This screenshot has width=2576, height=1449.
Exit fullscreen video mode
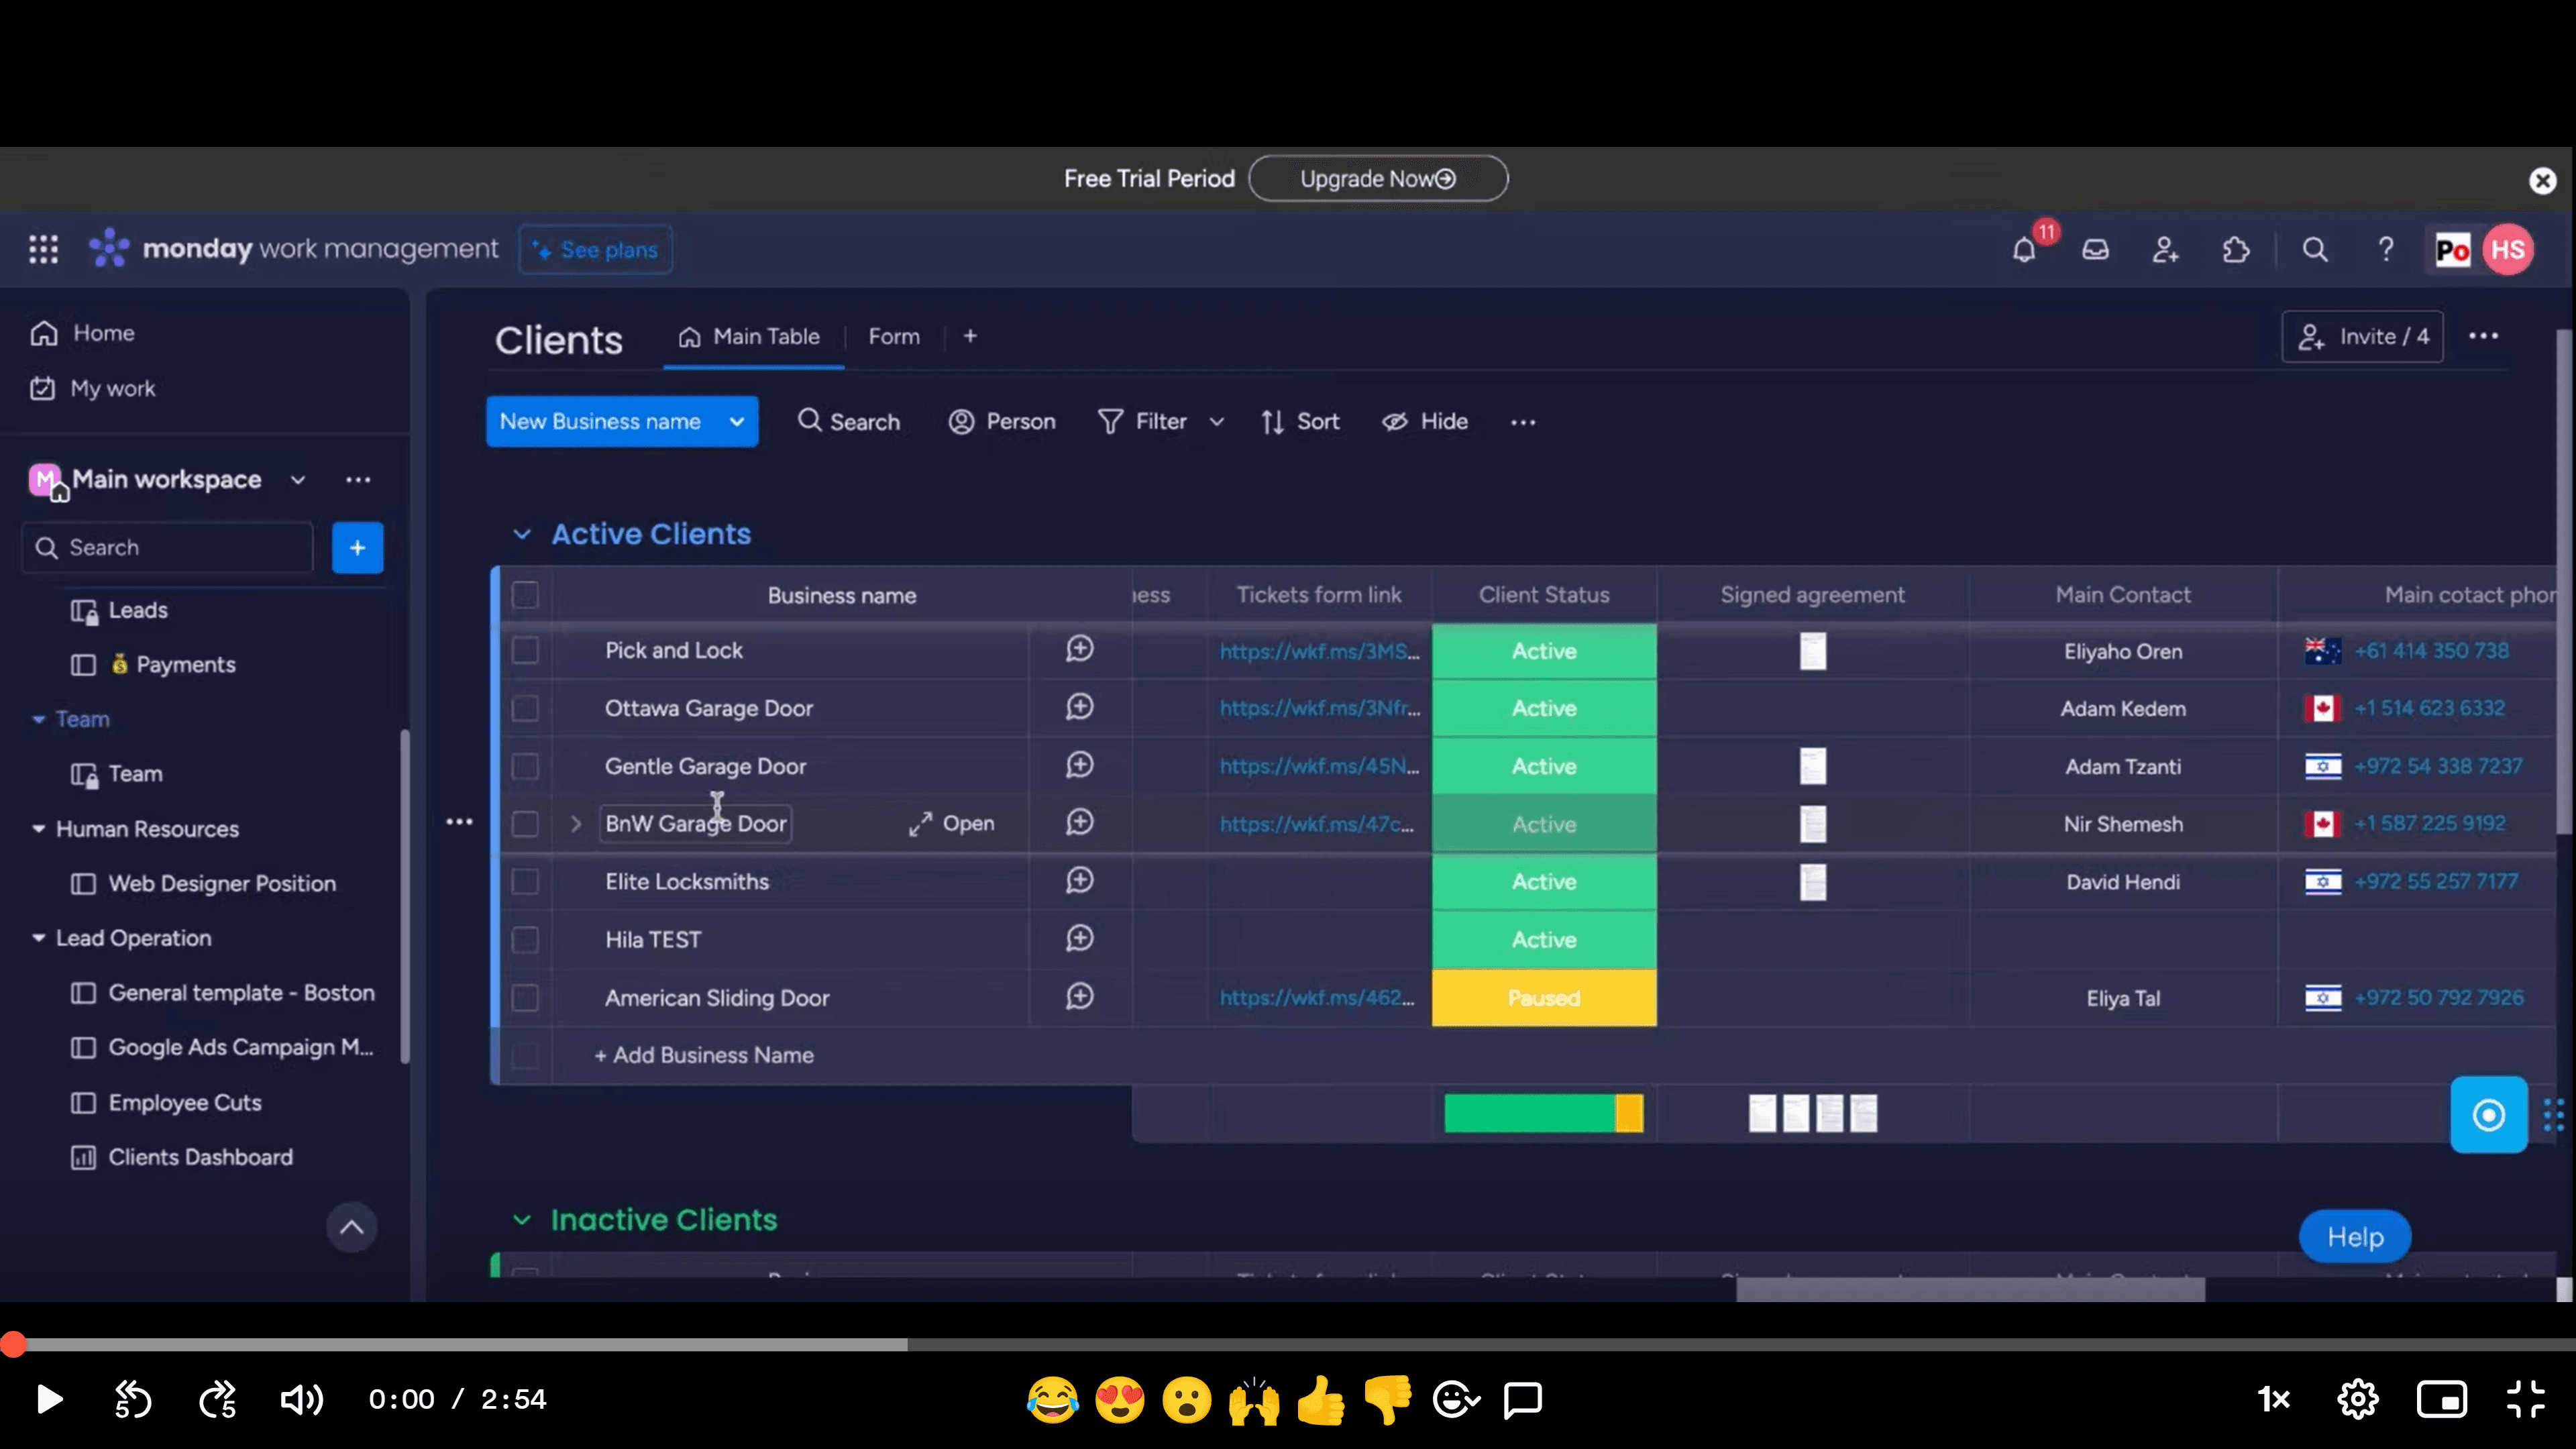[2525, 1399]
